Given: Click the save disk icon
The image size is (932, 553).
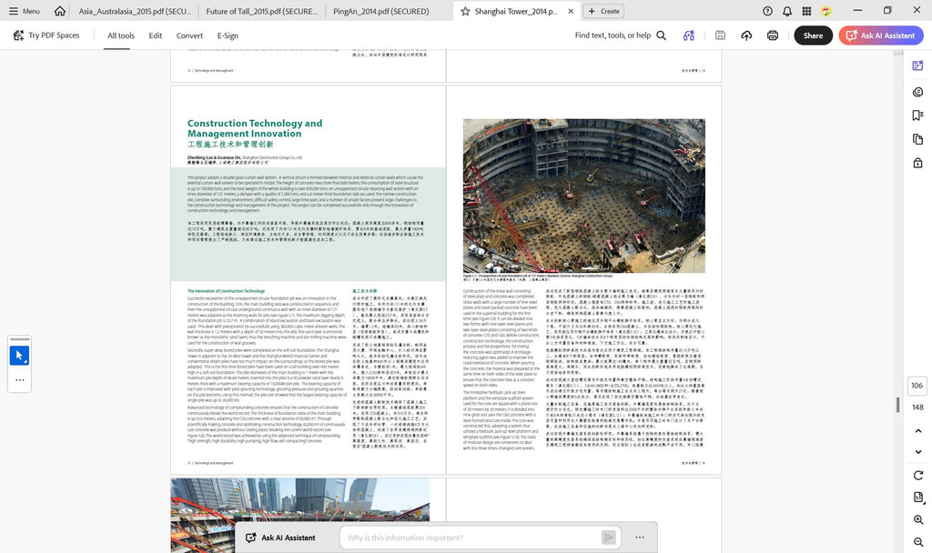Looking at the screenshot, I should pyautogui.click(x=720, y=35).
